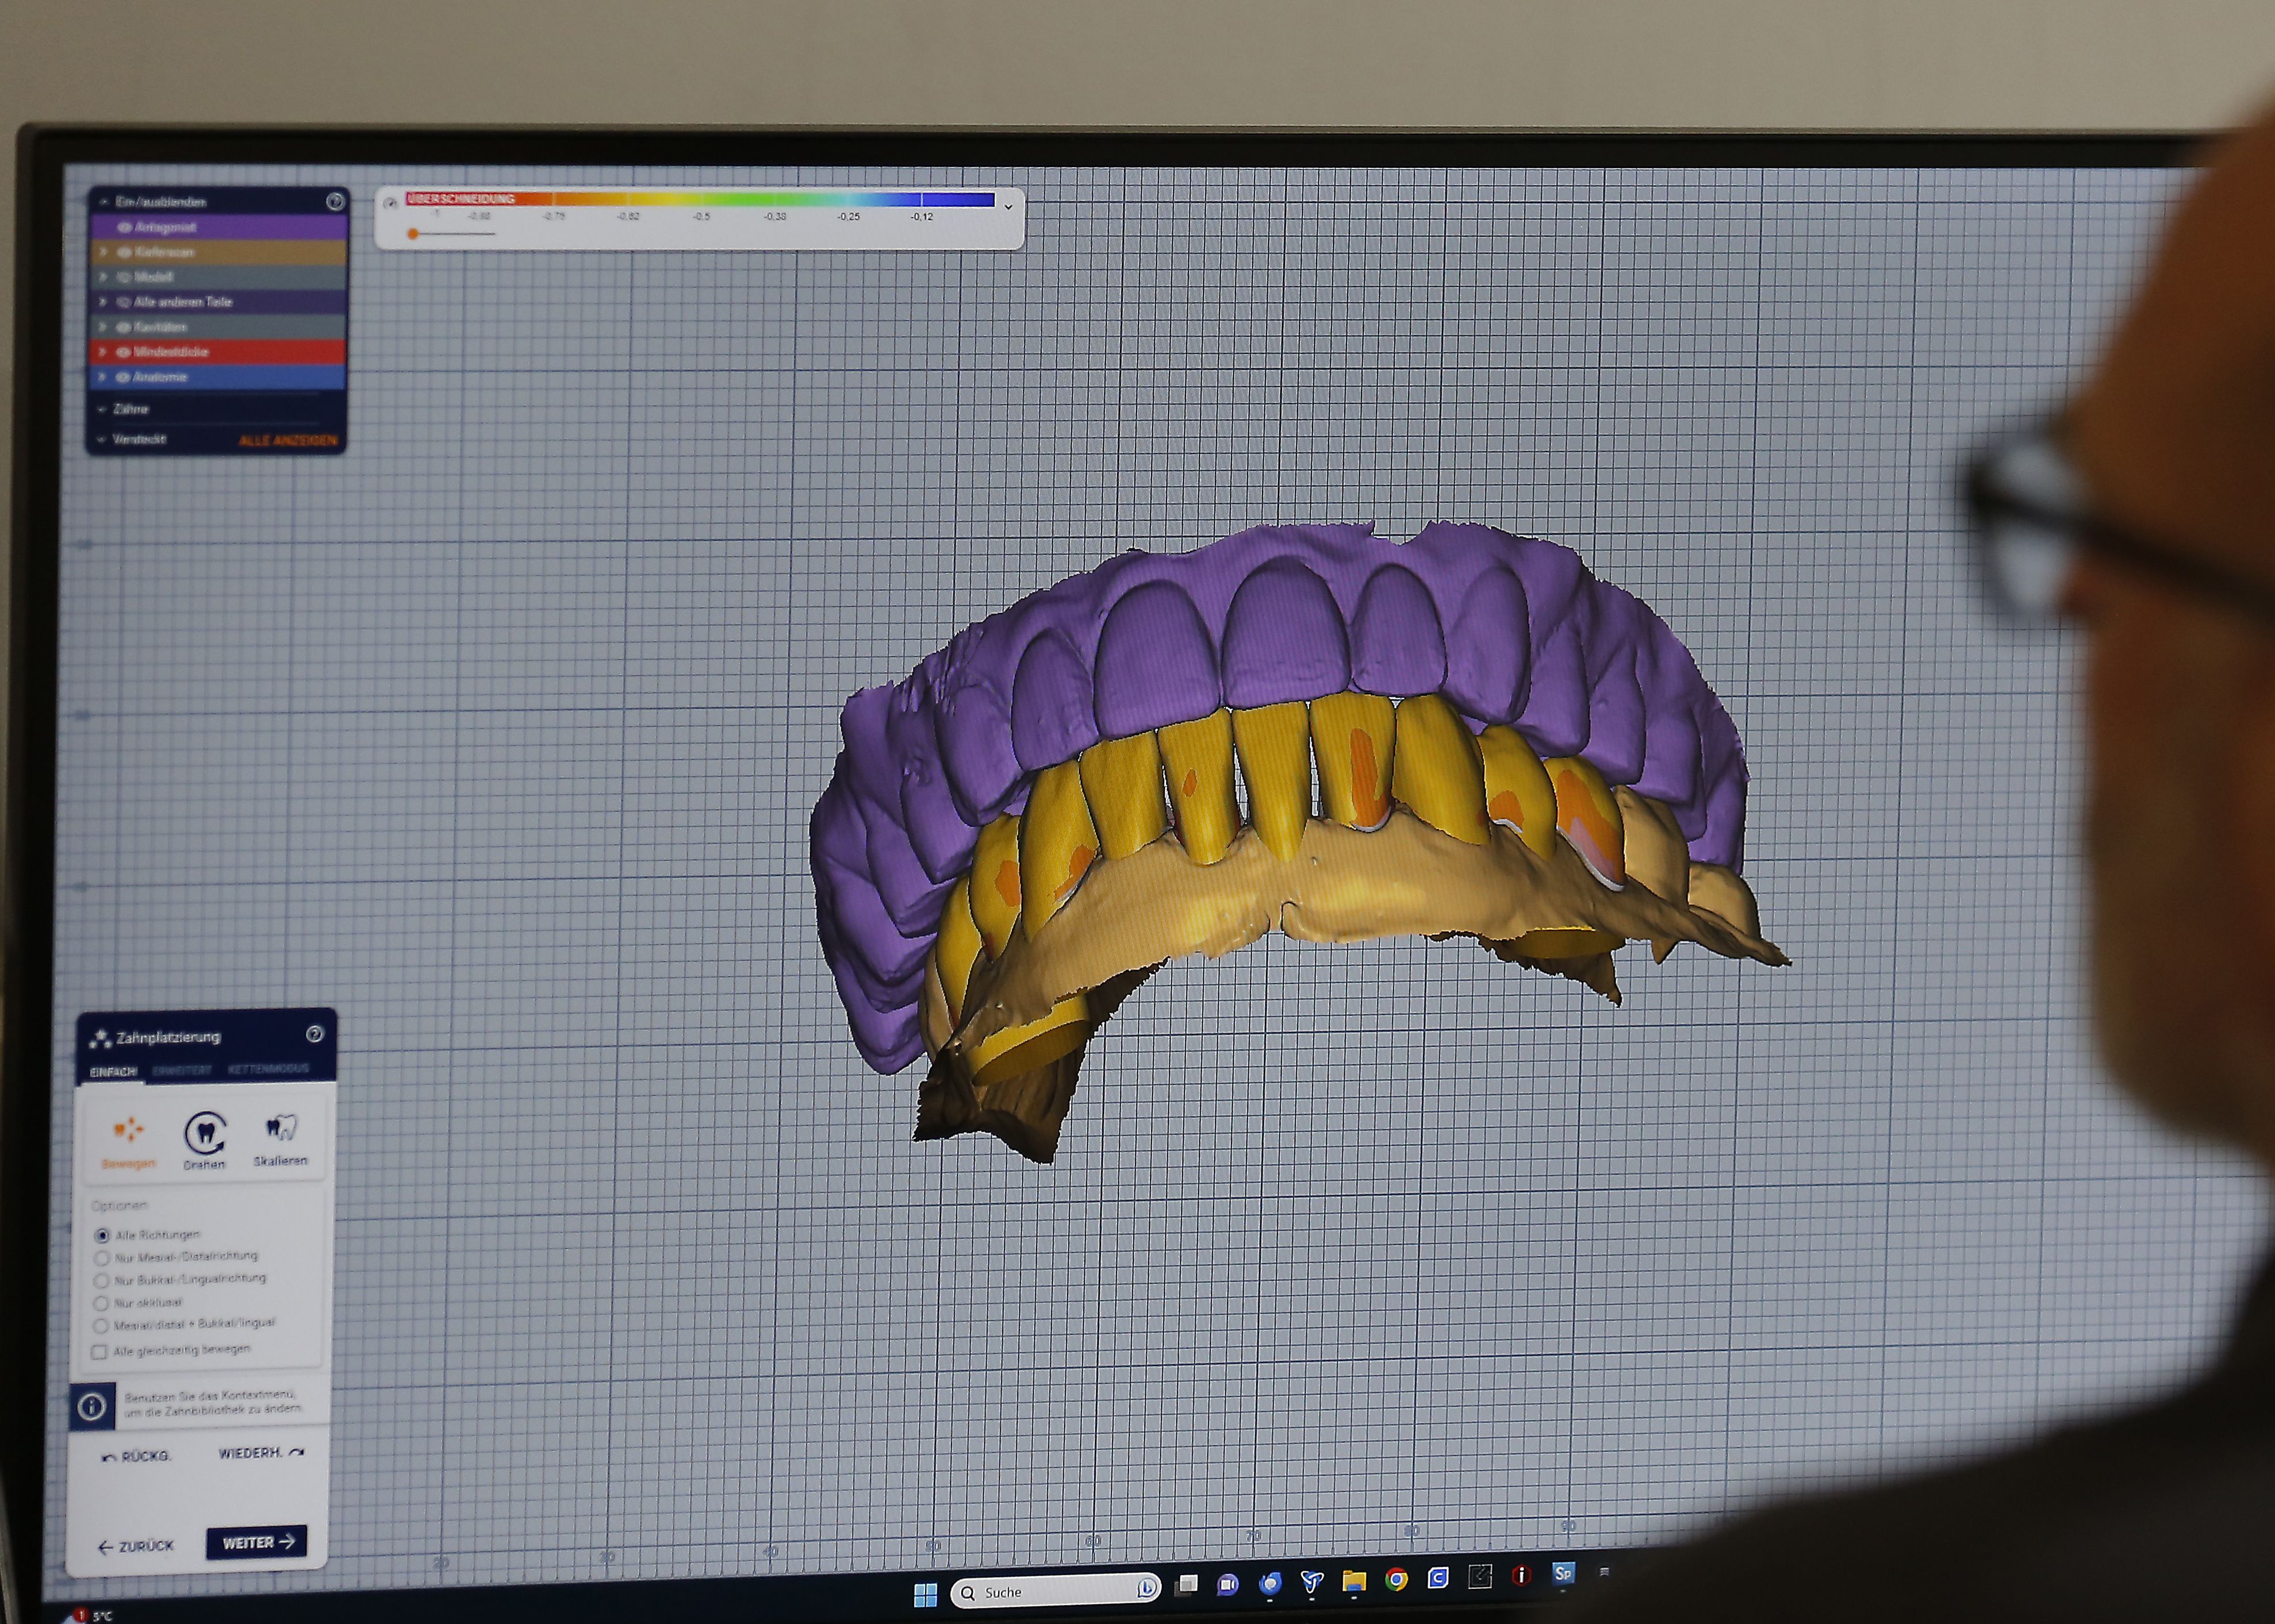Image resolution: width=2275 pixels, height=1624 pixels.
Task: Select Mesial/distal + Bukkal/lingual option
Action: click(100, 1326)
